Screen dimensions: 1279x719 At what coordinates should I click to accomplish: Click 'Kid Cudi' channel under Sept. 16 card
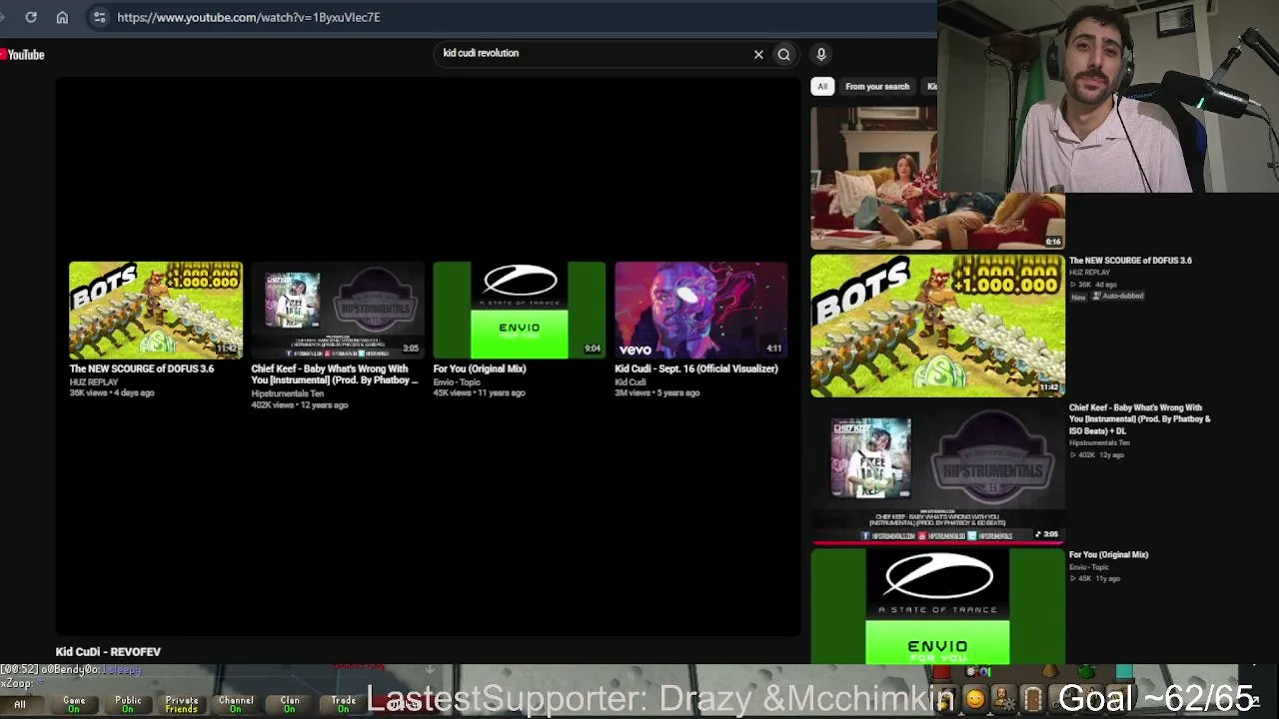630,382
